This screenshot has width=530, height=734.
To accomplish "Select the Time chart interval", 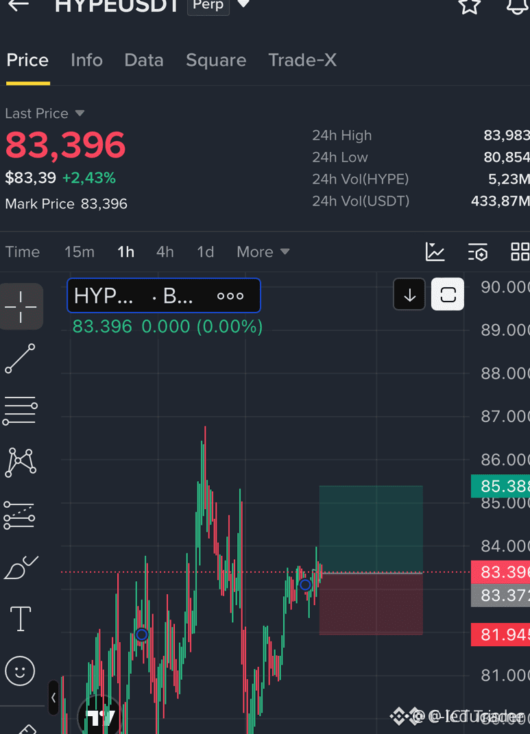I will click(x=23, y=252).
